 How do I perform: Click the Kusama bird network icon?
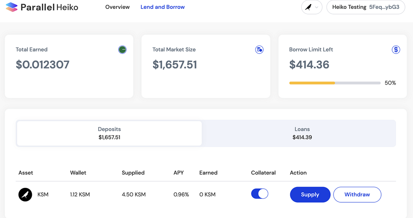[308, 7]
